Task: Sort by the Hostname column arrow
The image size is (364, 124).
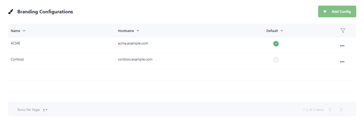Action: (x=138, y=31)
